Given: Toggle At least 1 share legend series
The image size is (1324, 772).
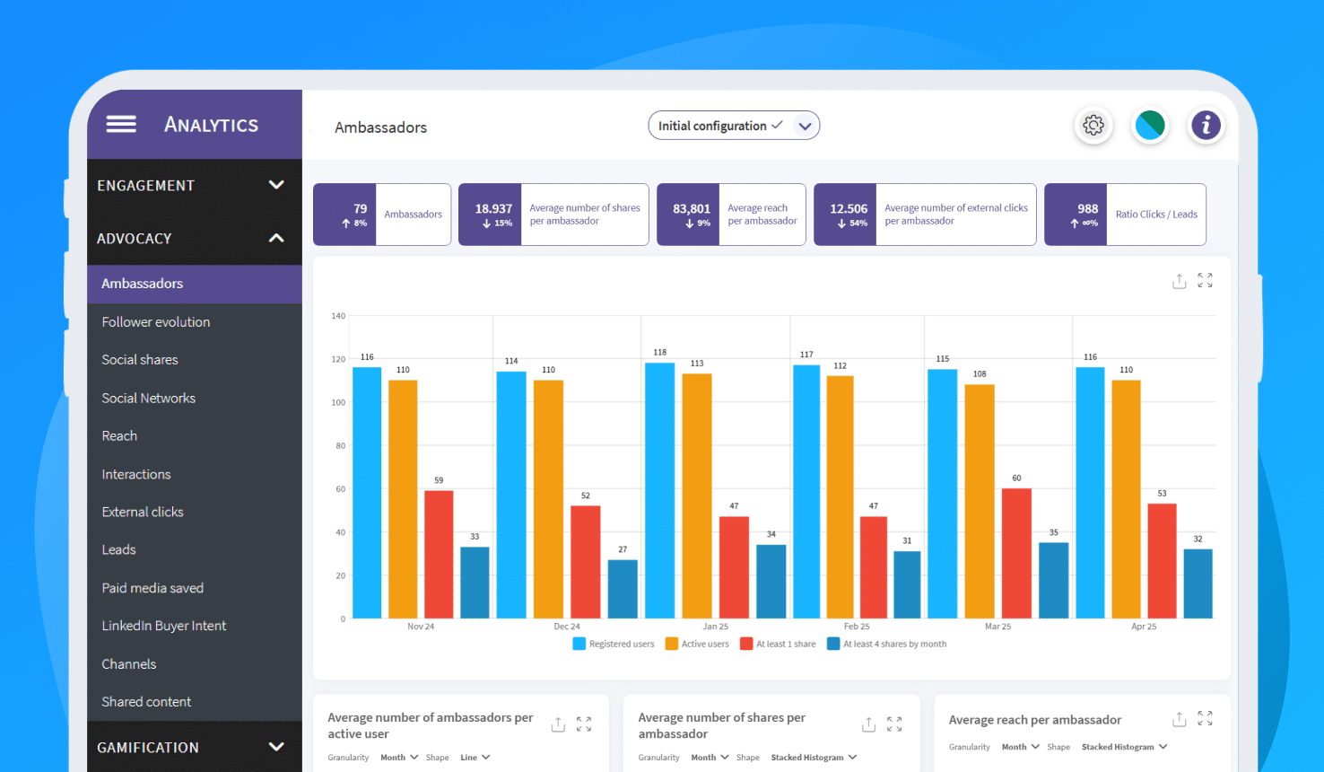Looking at the screenshot, I should (x=778, y=644).
